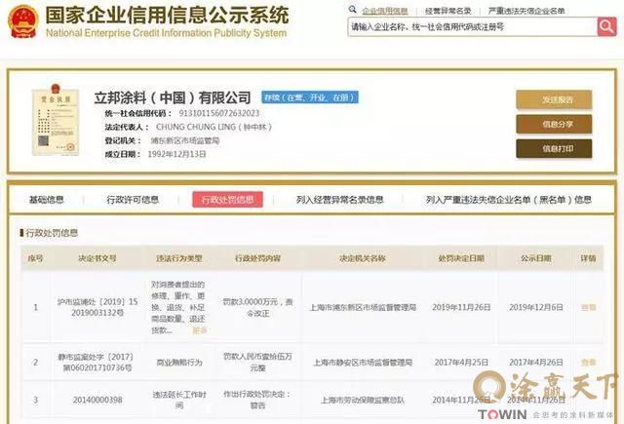The image size is (624, 424).
Task: Click the national emblem logo
Action: click(23, 21)
